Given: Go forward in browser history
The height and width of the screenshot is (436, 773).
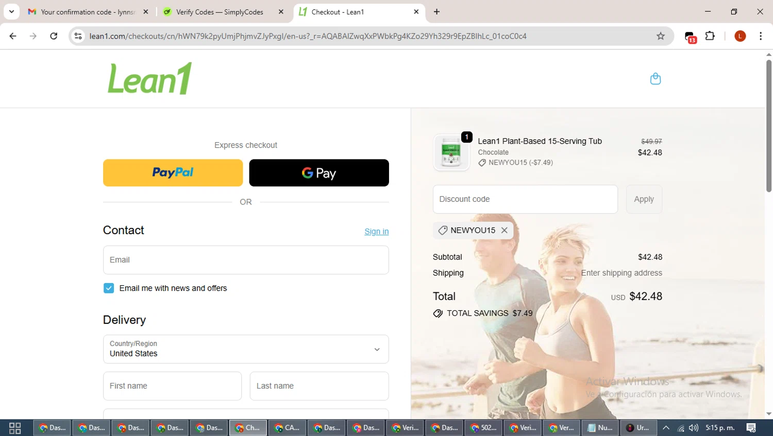Looking at the screenshot, I should click(x=33, y=36).
